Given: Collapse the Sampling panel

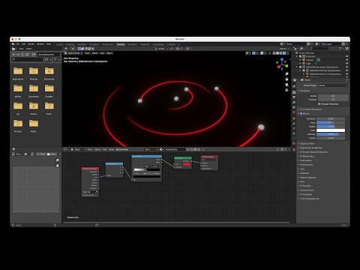Looking at the screenshot, I should point(304,91).
